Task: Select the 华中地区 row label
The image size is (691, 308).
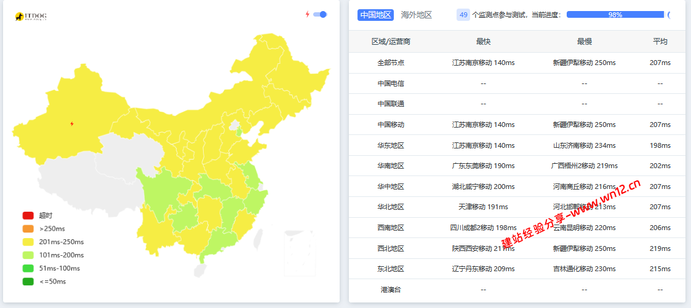Action: click(x=391, y=187)
